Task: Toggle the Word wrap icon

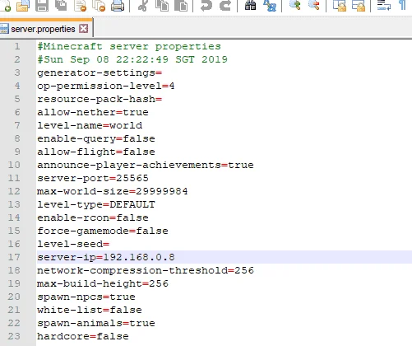Action: click(384, 5)
